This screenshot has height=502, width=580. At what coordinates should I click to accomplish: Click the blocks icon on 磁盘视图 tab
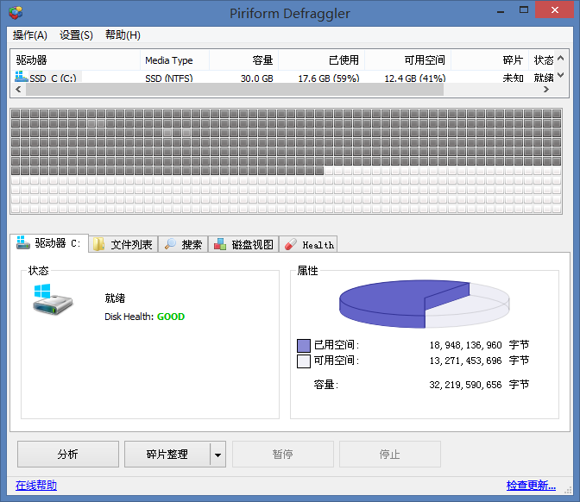click(x=220, y=244)
